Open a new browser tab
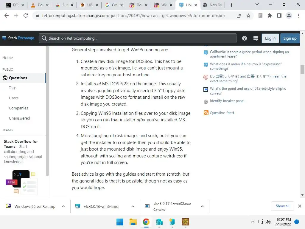This screenshot has width=305, height=229. click(x=231, y=5)
